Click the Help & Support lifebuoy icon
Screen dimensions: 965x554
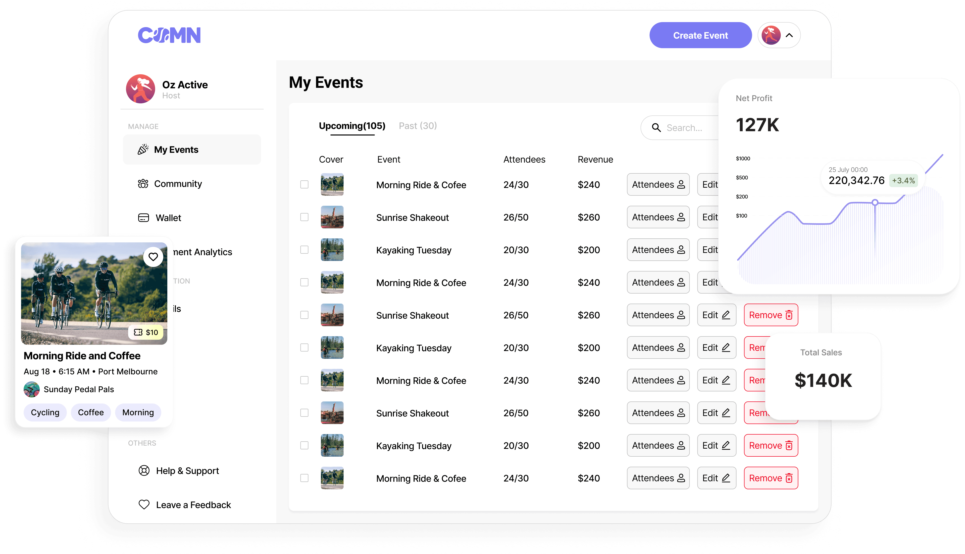(144, 471)
